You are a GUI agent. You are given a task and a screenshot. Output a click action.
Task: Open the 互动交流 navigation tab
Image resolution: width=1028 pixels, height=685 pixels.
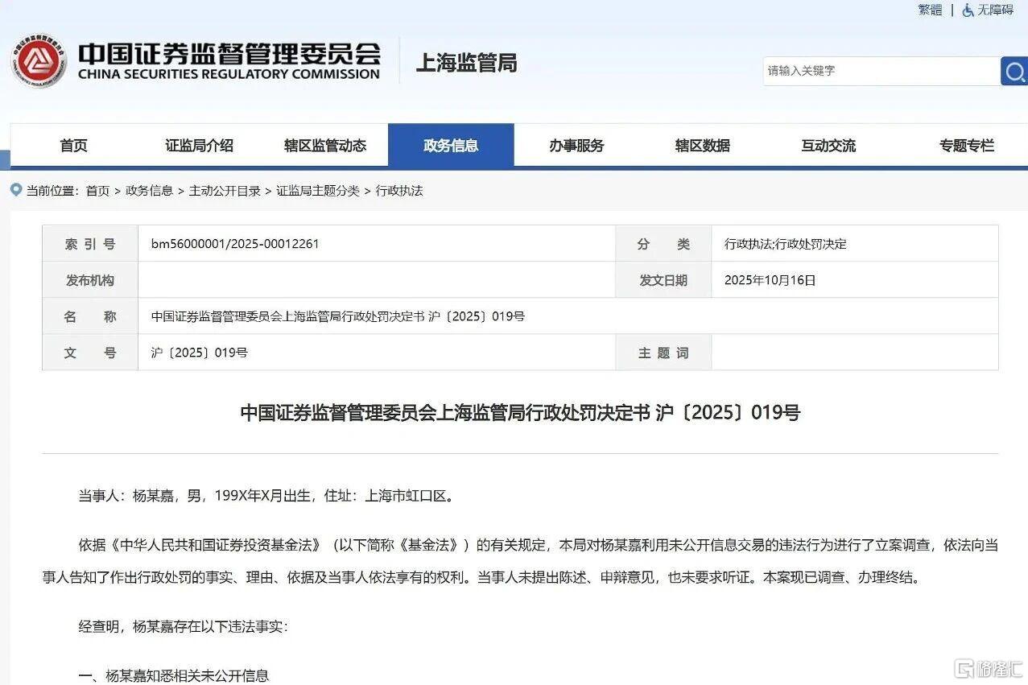[x=828, y=146]
